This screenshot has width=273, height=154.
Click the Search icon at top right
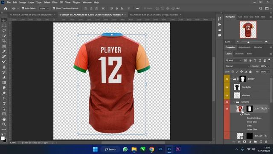pyautogui.click(x=261, y=9)
